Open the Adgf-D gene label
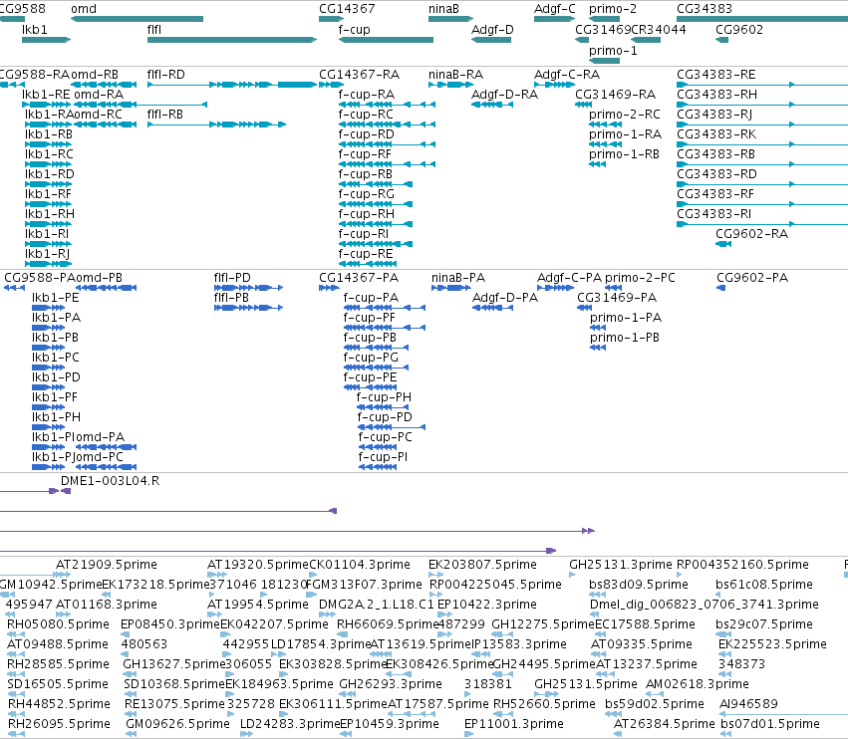 coord(492,29)
